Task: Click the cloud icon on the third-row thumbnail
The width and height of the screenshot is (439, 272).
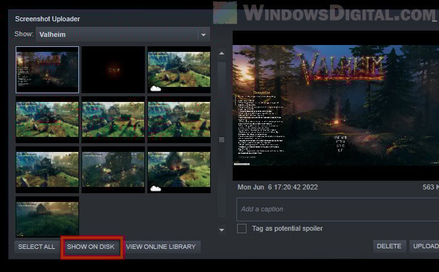Action: pos(156,188)
